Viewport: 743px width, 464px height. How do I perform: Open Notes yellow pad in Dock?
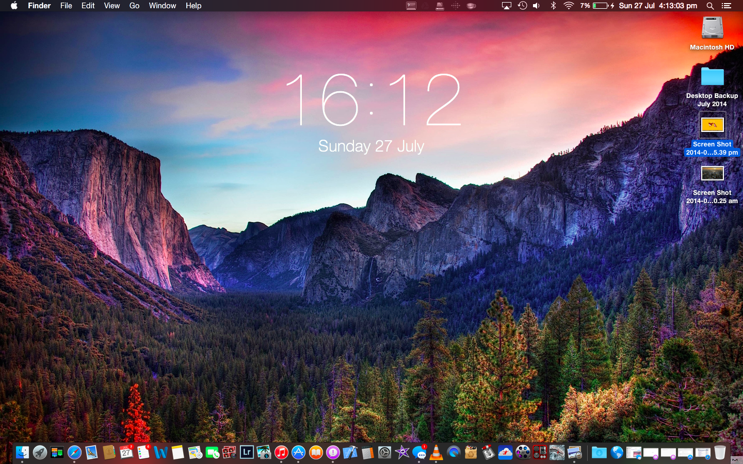[x=178, y=453]
